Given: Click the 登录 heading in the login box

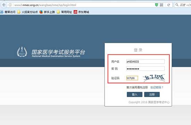Looking at the screenshot, I should pyautogui.click(x=138, y=50).
